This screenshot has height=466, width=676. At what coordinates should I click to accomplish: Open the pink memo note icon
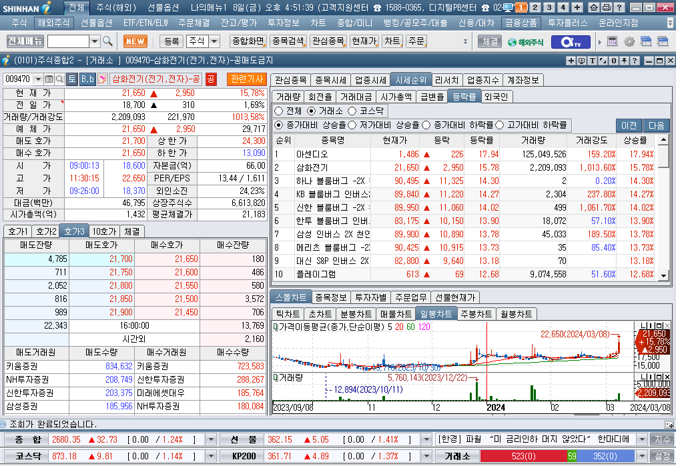[103, 79]
